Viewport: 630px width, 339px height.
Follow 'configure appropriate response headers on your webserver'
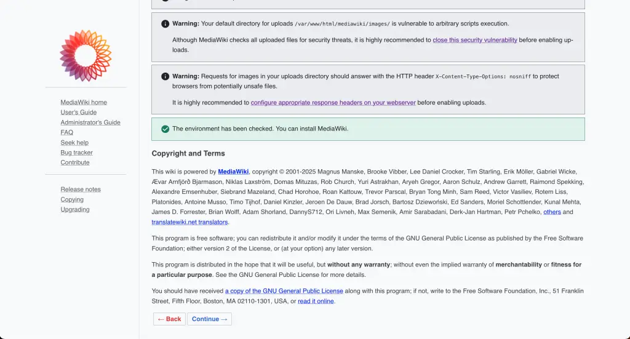tap(333, 103)
